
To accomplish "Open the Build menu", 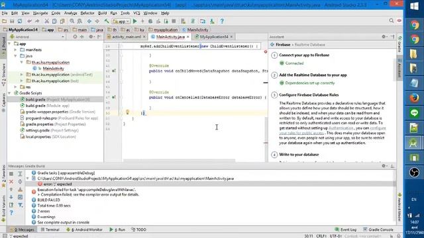I will (102, 13).
